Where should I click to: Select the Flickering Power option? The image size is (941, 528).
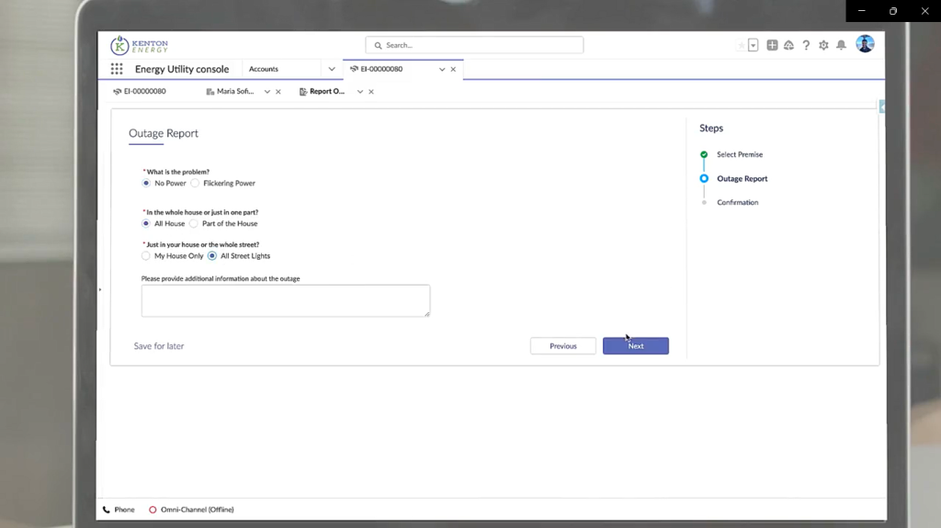195,184
